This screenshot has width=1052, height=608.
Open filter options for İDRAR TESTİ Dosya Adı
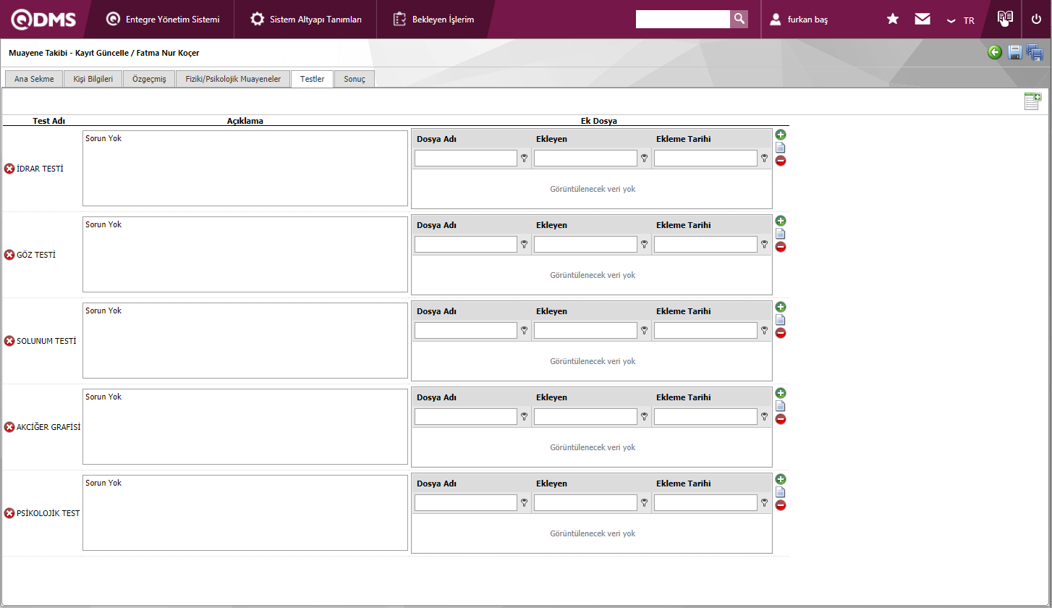[x=524, y=158]
